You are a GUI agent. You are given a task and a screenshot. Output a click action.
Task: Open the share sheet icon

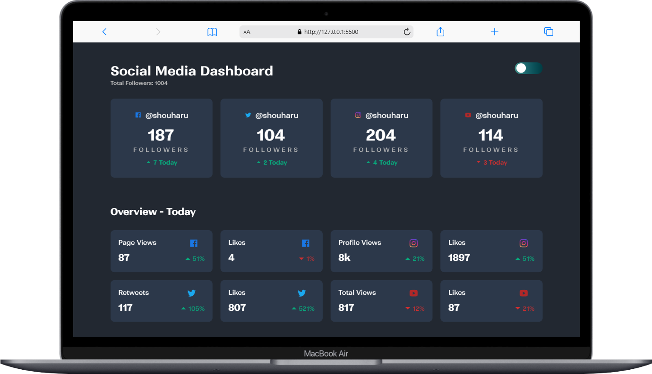(440, 32)
